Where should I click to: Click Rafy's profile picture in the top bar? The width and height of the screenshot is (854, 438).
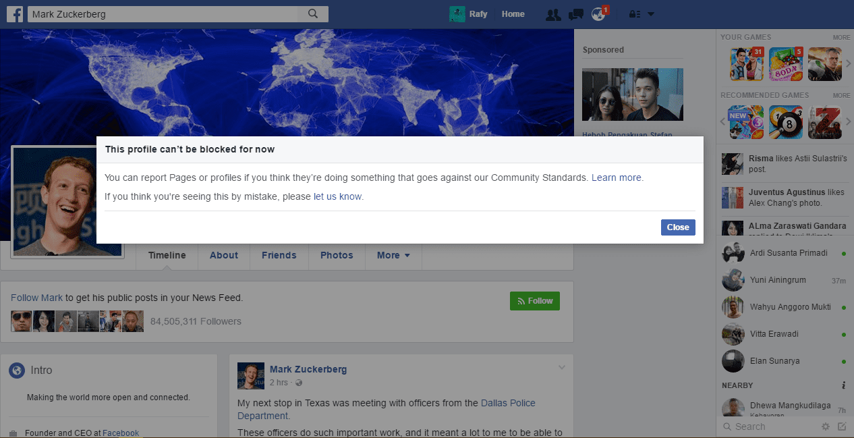click(457, 14)
